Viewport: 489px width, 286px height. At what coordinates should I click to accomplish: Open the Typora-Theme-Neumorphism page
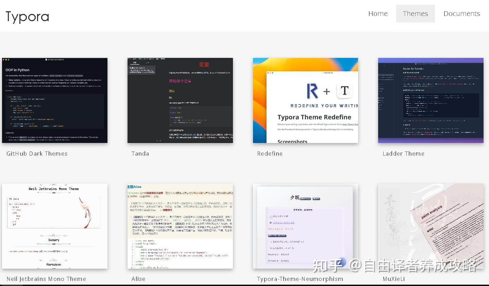[x=300, y=279]
